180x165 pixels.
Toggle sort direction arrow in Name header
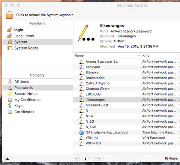(139, 55)
